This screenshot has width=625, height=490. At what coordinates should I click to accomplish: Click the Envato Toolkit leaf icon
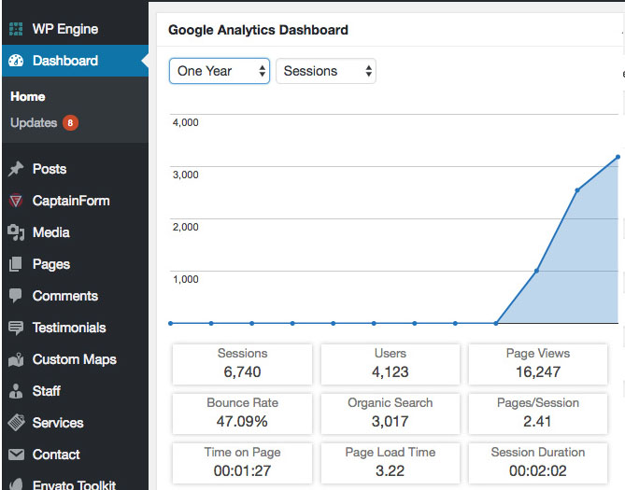pos(16,483)
